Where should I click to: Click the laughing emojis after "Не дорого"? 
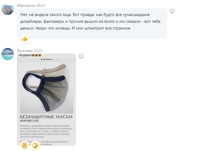(37, 55)
